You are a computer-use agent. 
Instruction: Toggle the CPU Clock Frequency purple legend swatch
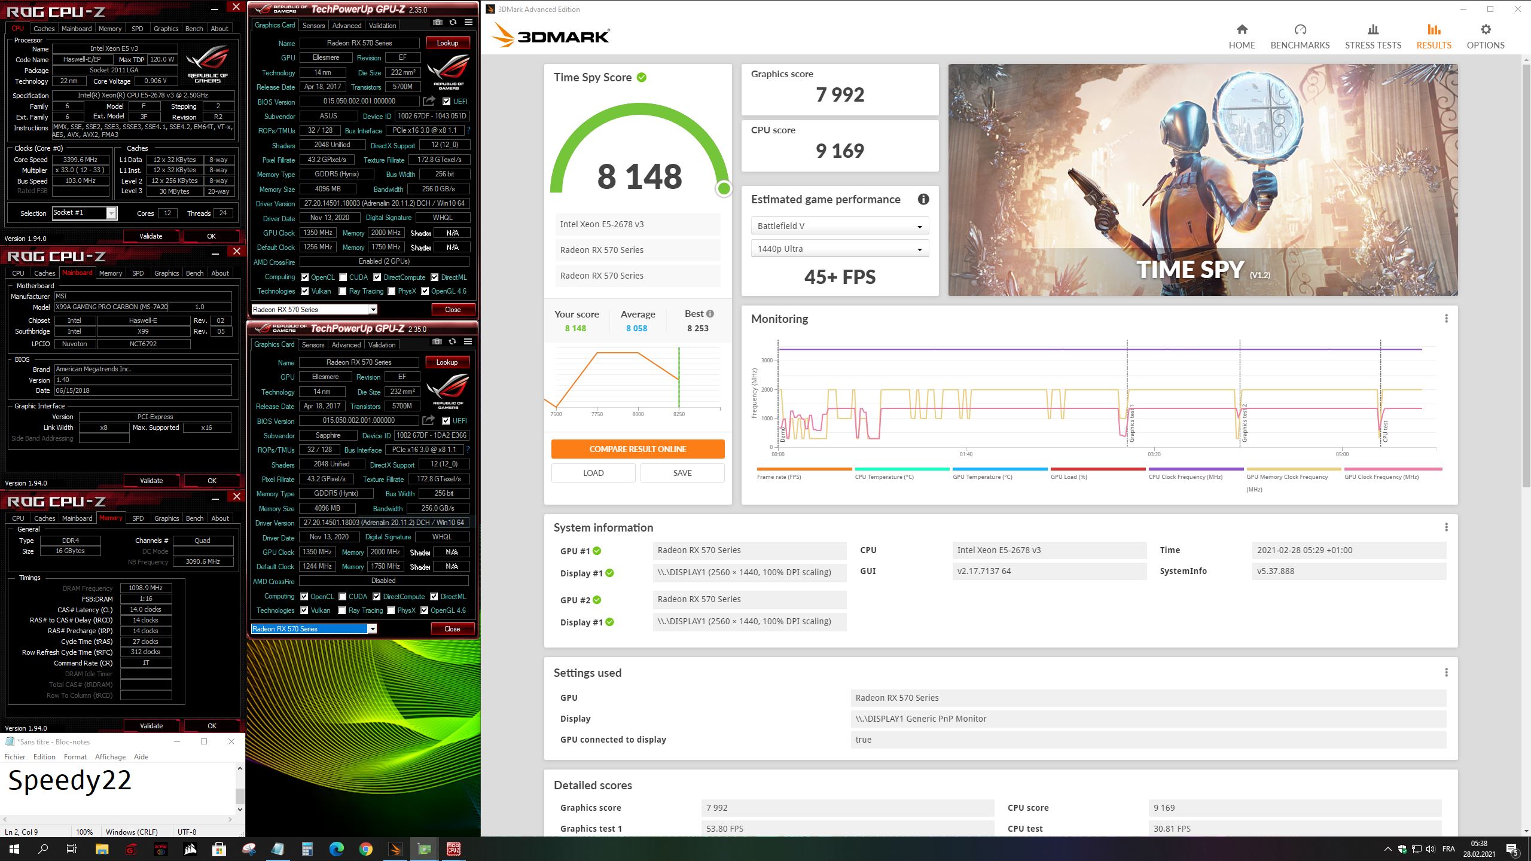pyautogui.click(x=1195, y=469)
